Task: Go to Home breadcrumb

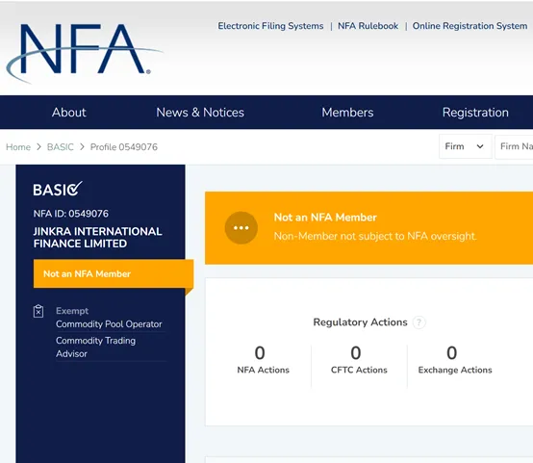Action: [18, 147]
